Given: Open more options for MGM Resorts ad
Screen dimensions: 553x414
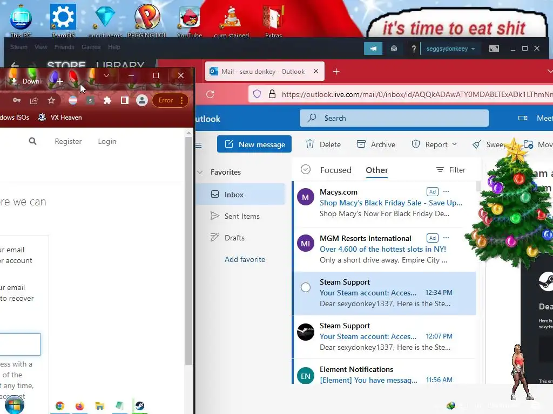Looking at the screenshot, I should pyautogui.click(x=446, y=238).
